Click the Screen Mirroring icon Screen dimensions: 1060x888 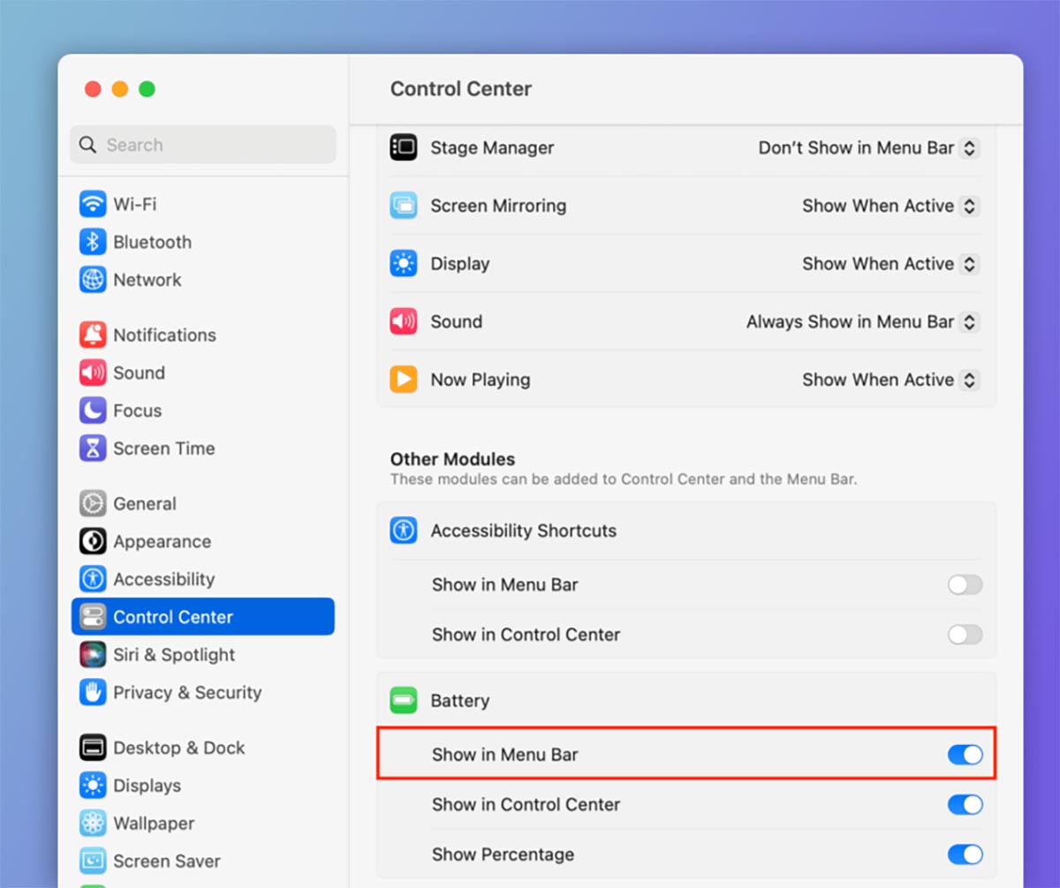pos(404,206)
